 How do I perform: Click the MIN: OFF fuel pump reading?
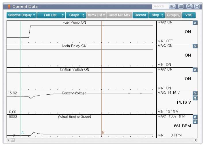tap(165, 41)
